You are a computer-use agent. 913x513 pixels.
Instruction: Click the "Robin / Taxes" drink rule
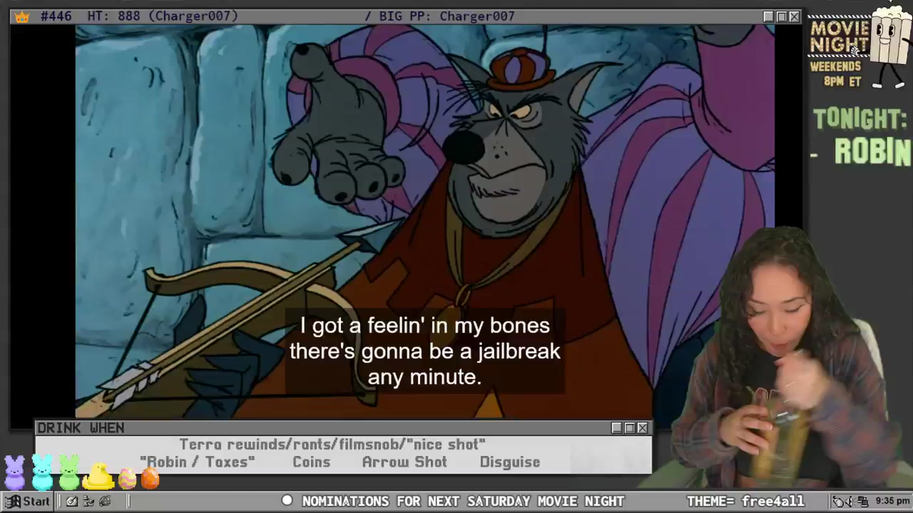(197, 462)
